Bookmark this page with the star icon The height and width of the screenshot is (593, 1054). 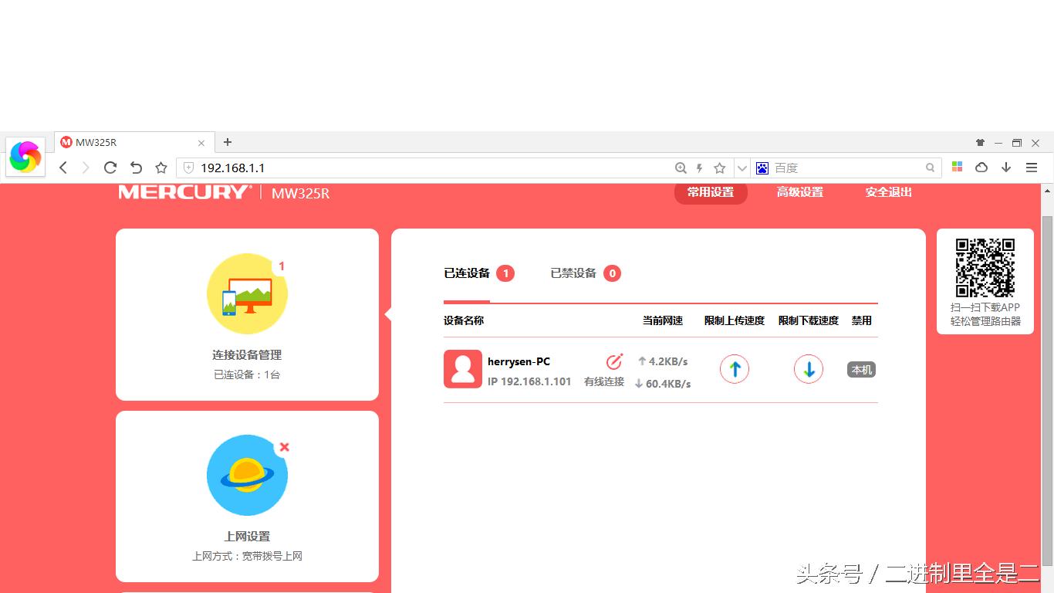[x=719, y=168]
